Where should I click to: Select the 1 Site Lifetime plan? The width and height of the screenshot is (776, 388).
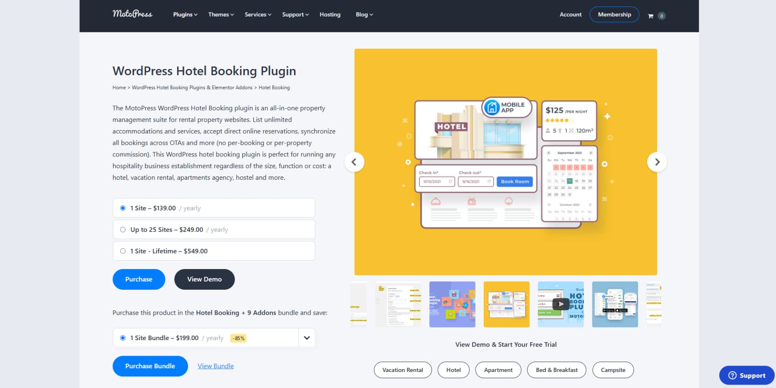pos(122,251)
